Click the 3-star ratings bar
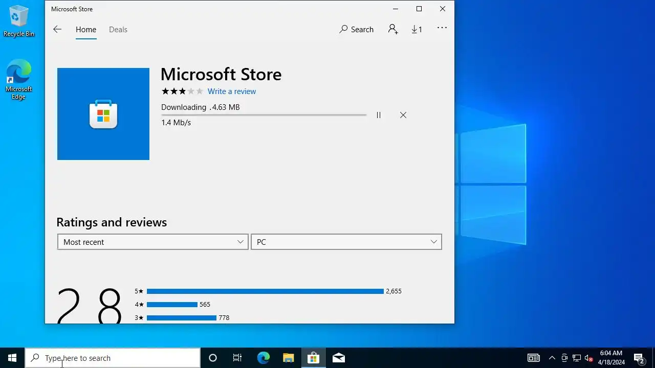This screenshot has height=368, width=655. [x=182, y=318]
